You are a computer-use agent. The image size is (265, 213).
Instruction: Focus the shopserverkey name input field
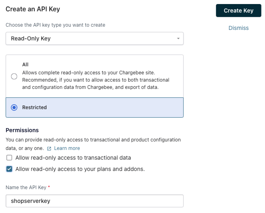(94, 201)
